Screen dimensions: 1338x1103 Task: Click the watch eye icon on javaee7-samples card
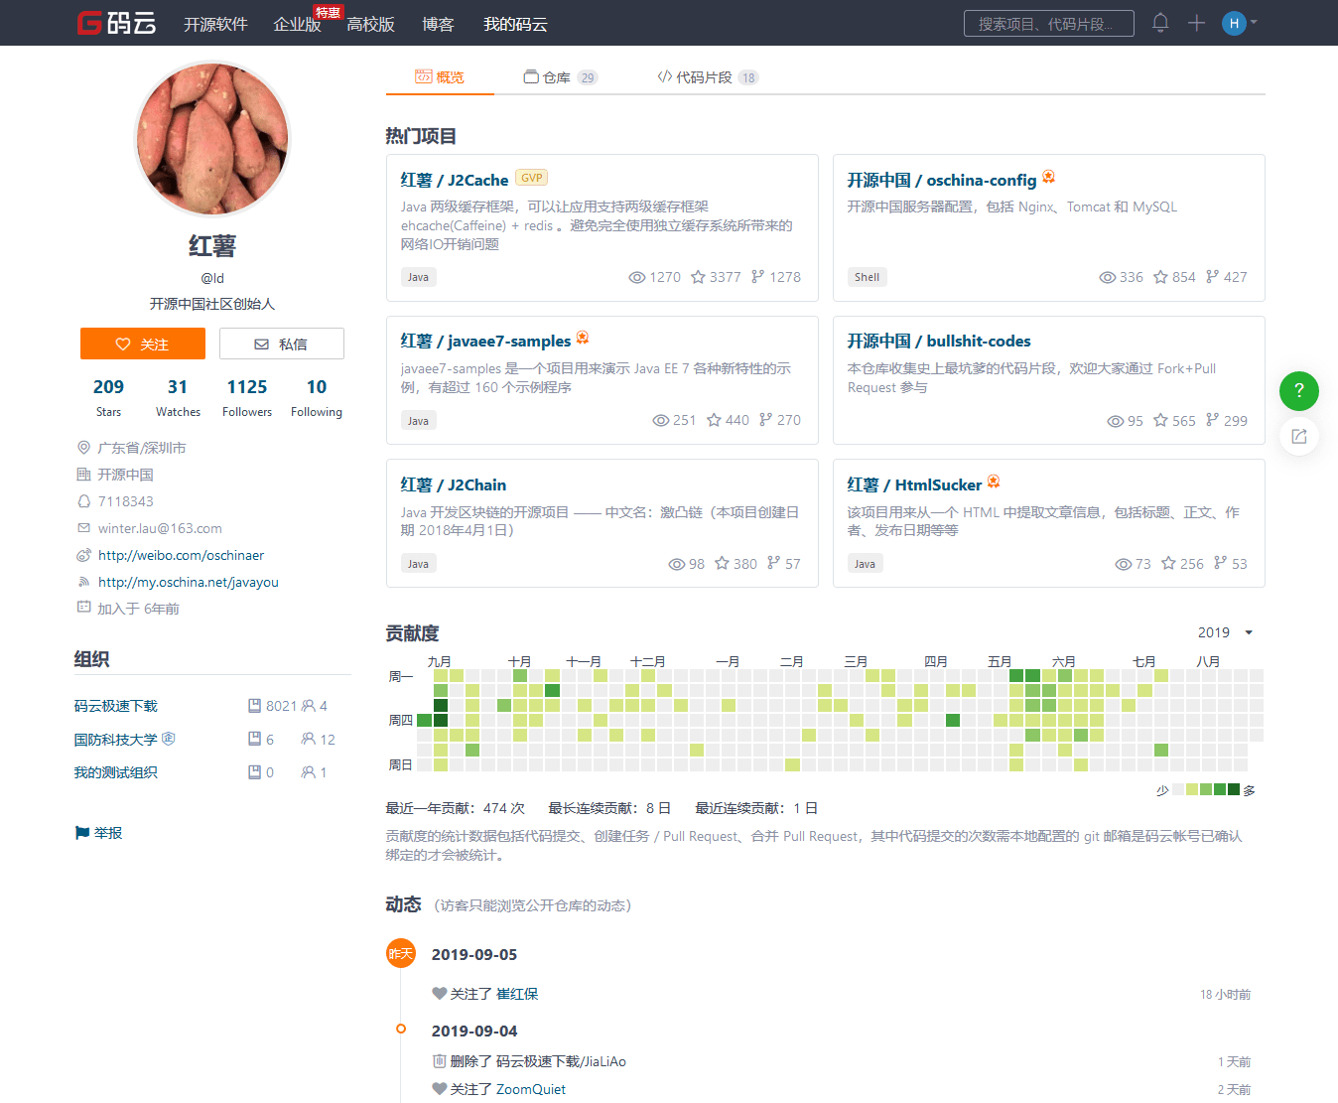660,420
